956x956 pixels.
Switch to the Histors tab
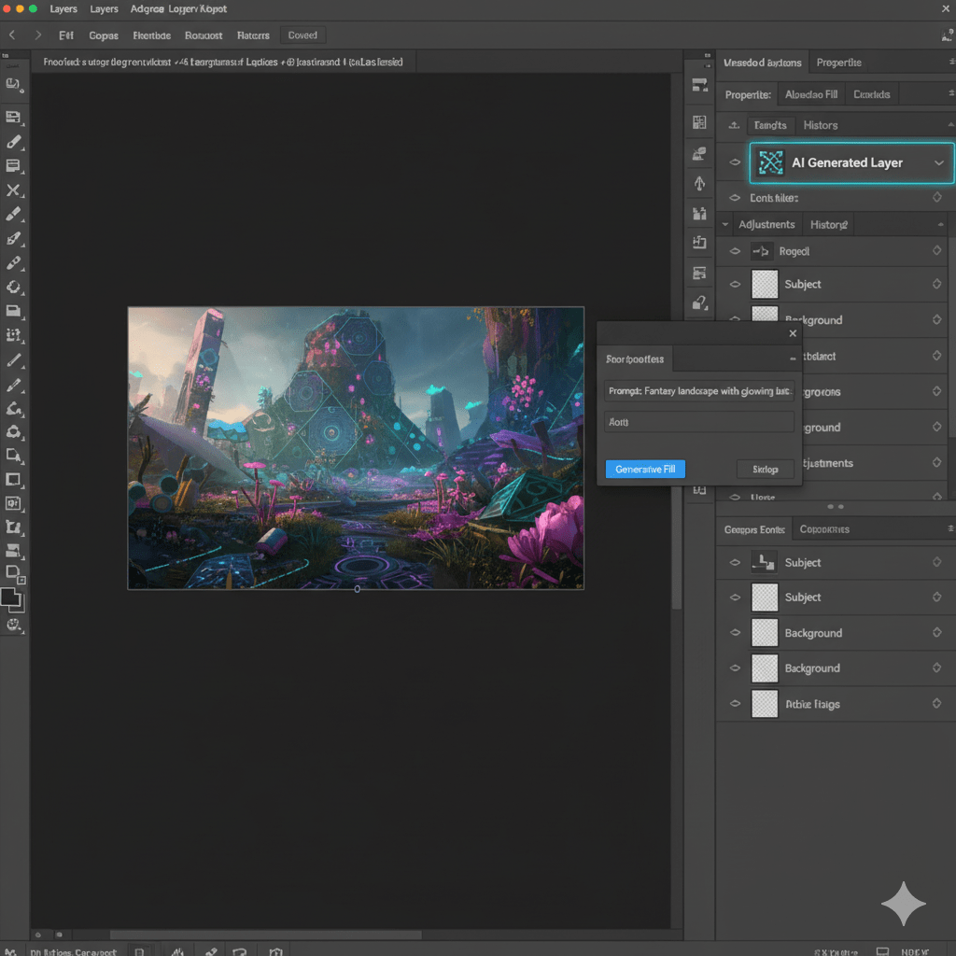[x=821, y=125]
